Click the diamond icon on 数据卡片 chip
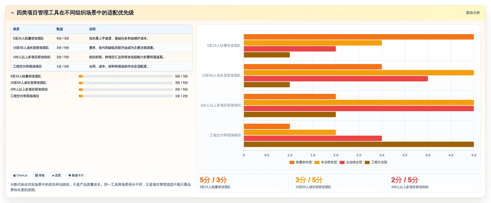Image resolution: width=491 pixels, height=203 pixels. tap(70, 176)
